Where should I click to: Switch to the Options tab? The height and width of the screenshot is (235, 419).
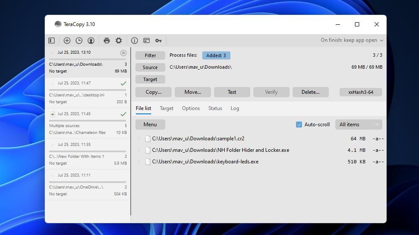(x=191, y=108)
